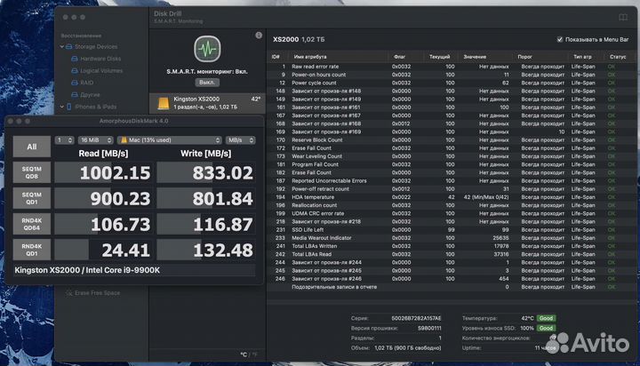Click the Phones & iPads device icon
The width and height of the screenshot is (640, 366).
tap(69, 107)
